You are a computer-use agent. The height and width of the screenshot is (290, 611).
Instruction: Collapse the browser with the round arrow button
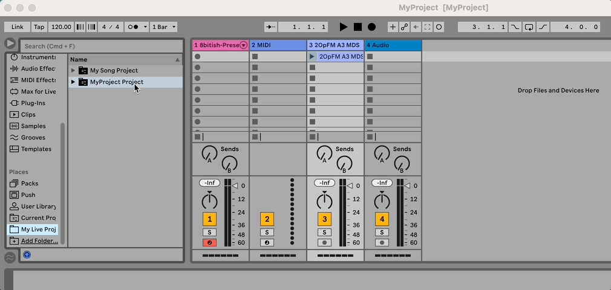pyautogui.click(x=10, y=43)
